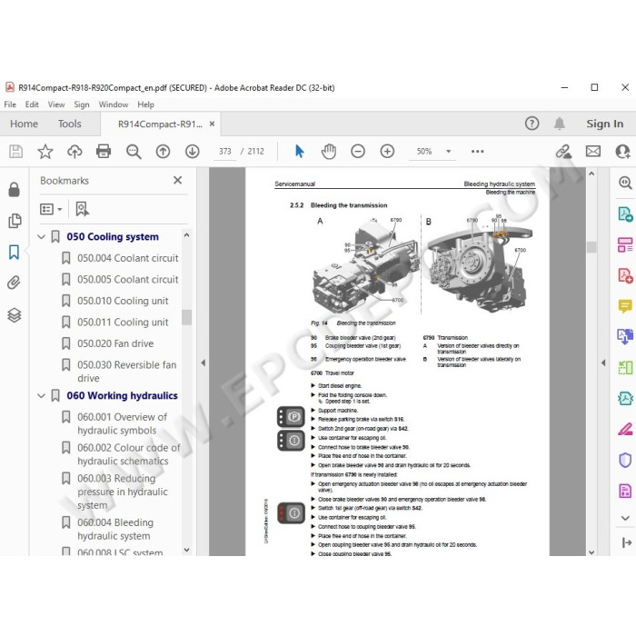
Task: Open the search magnifier in the right pane
Action: coord(625,183)
